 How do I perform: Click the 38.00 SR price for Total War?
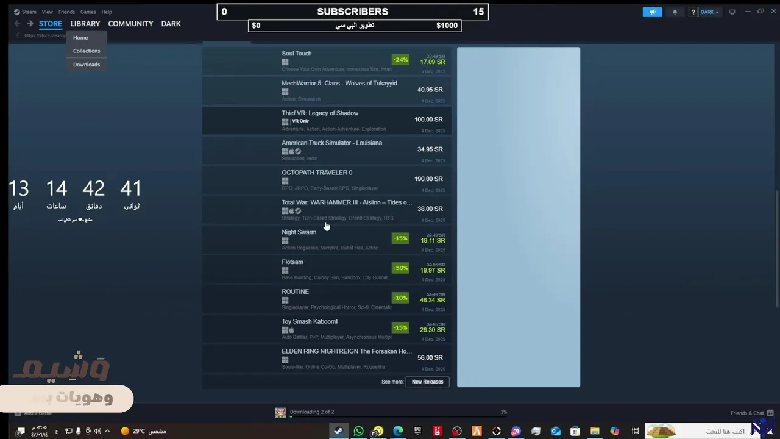430,209
